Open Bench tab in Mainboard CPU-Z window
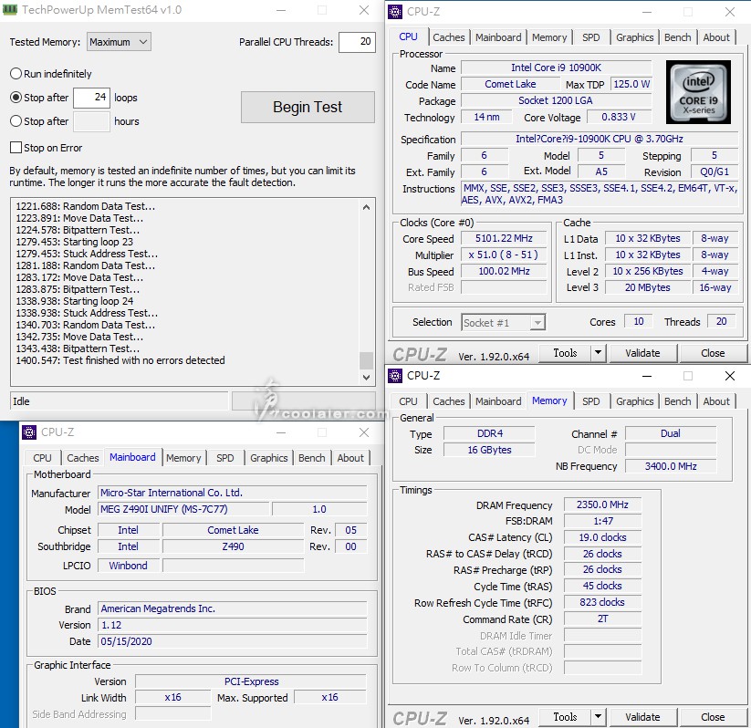This screenshot has width=751, height=728. pyautogui.click(x=312, y=458)
